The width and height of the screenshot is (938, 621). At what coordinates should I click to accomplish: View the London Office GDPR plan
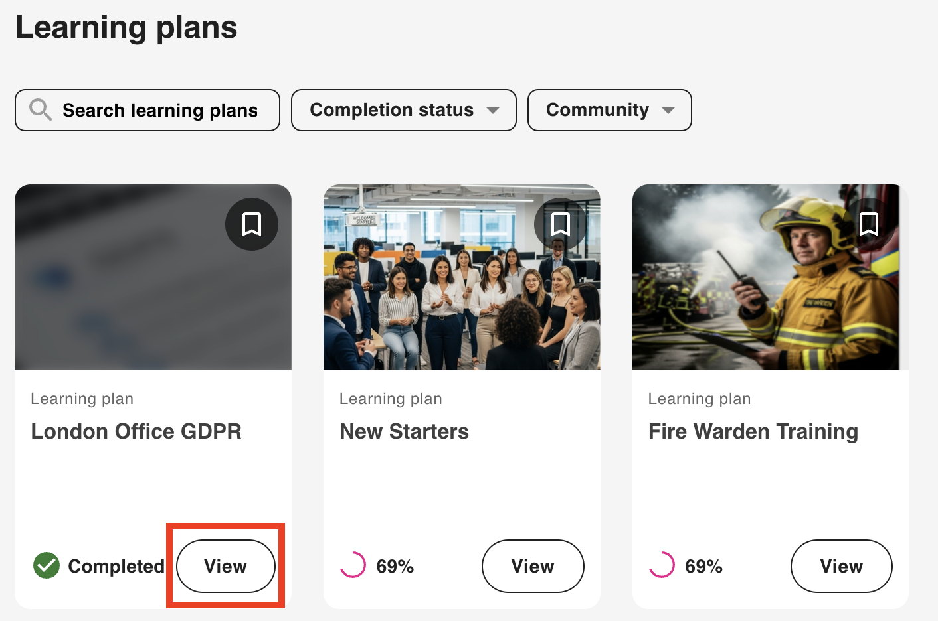pos(226,566)
